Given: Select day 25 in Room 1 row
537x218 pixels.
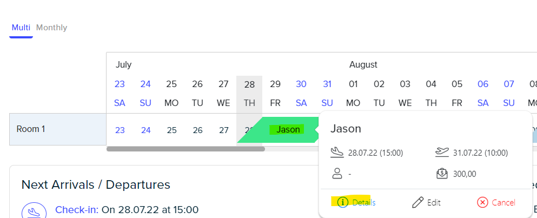Looking at the screenshot, I should tap(171, 130).
